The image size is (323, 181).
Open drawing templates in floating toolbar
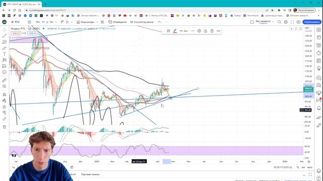(169, 31)
